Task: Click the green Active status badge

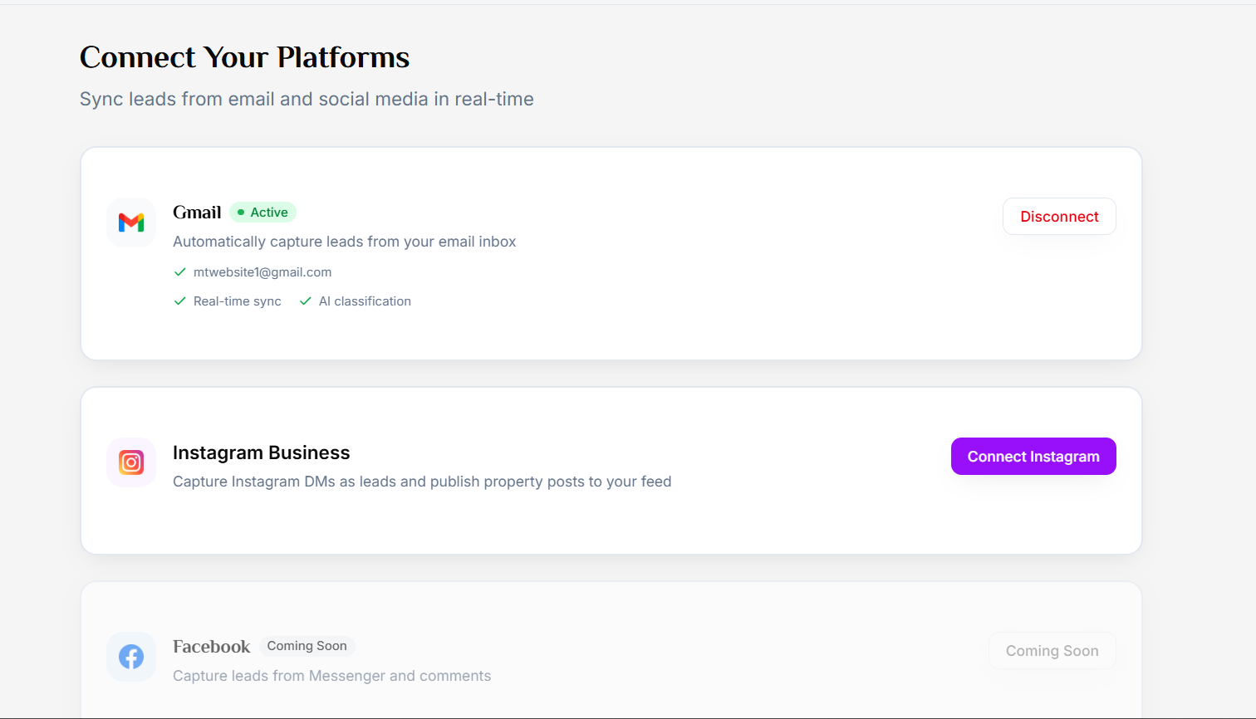Action: (x=262, y=213)
